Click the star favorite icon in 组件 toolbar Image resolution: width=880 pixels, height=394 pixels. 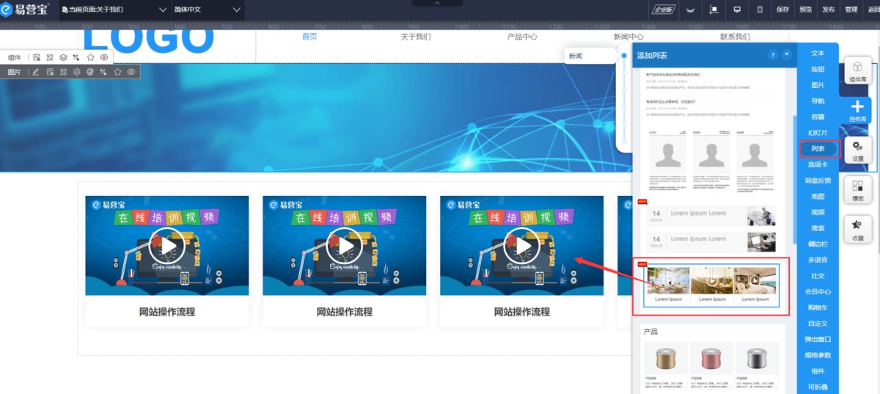91,57
